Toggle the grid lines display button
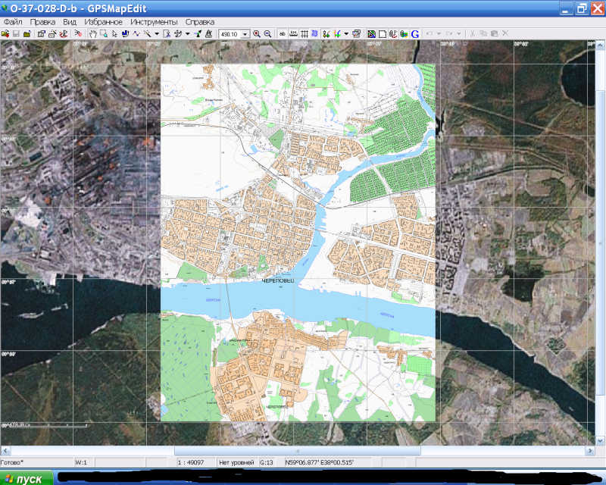Screen dimensions: 606x485 pyautogui.click(x=304, y=34)
